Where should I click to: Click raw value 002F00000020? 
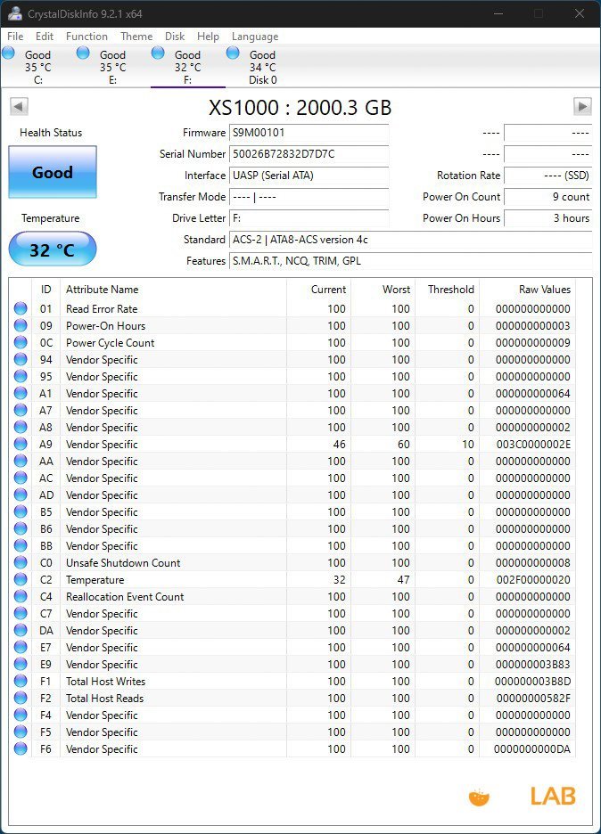tap(533, 580)
